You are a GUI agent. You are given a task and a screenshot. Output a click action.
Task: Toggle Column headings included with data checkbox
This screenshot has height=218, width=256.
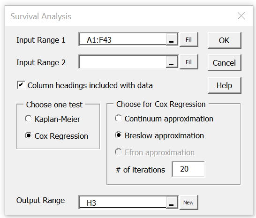pyautogui.click(x=21, y=85)
